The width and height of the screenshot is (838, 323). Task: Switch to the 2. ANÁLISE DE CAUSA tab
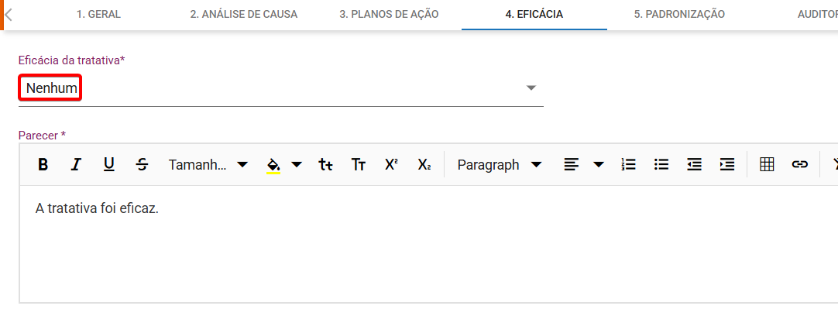tap(244, 15)
